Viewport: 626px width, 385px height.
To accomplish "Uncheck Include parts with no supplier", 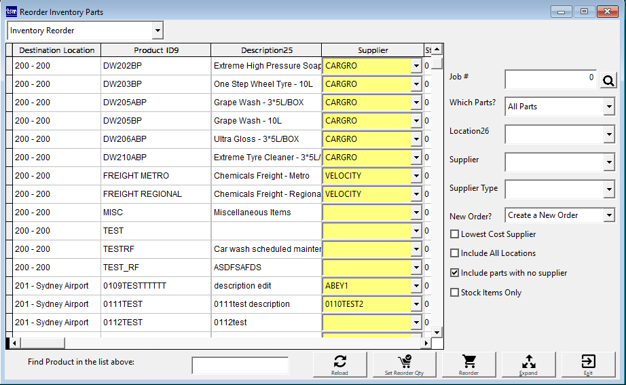I will pos(455,273).
